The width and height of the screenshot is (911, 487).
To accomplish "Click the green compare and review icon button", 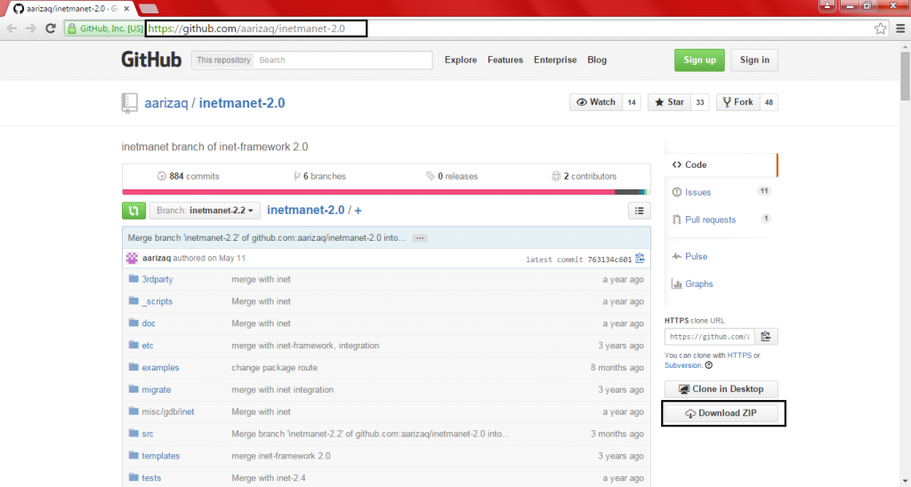I will 133,211.
